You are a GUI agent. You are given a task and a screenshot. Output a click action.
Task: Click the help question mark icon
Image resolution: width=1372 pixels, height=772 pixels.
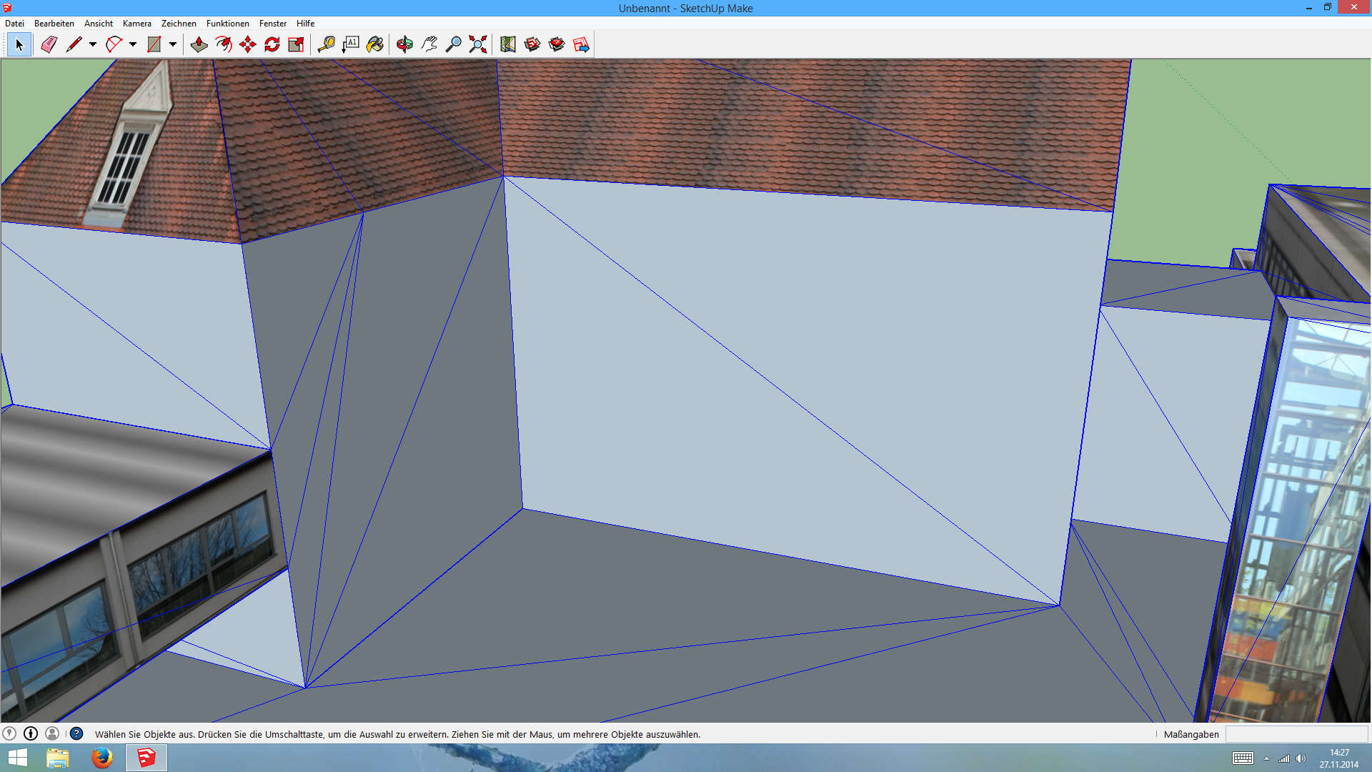click(76, 733)
